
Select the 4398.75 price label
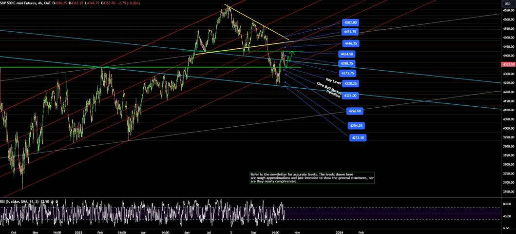346,63
